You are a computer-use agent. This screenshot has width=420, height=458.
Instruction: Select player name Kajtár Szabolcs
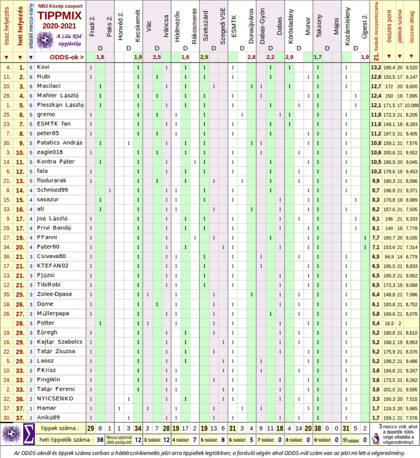59,342
